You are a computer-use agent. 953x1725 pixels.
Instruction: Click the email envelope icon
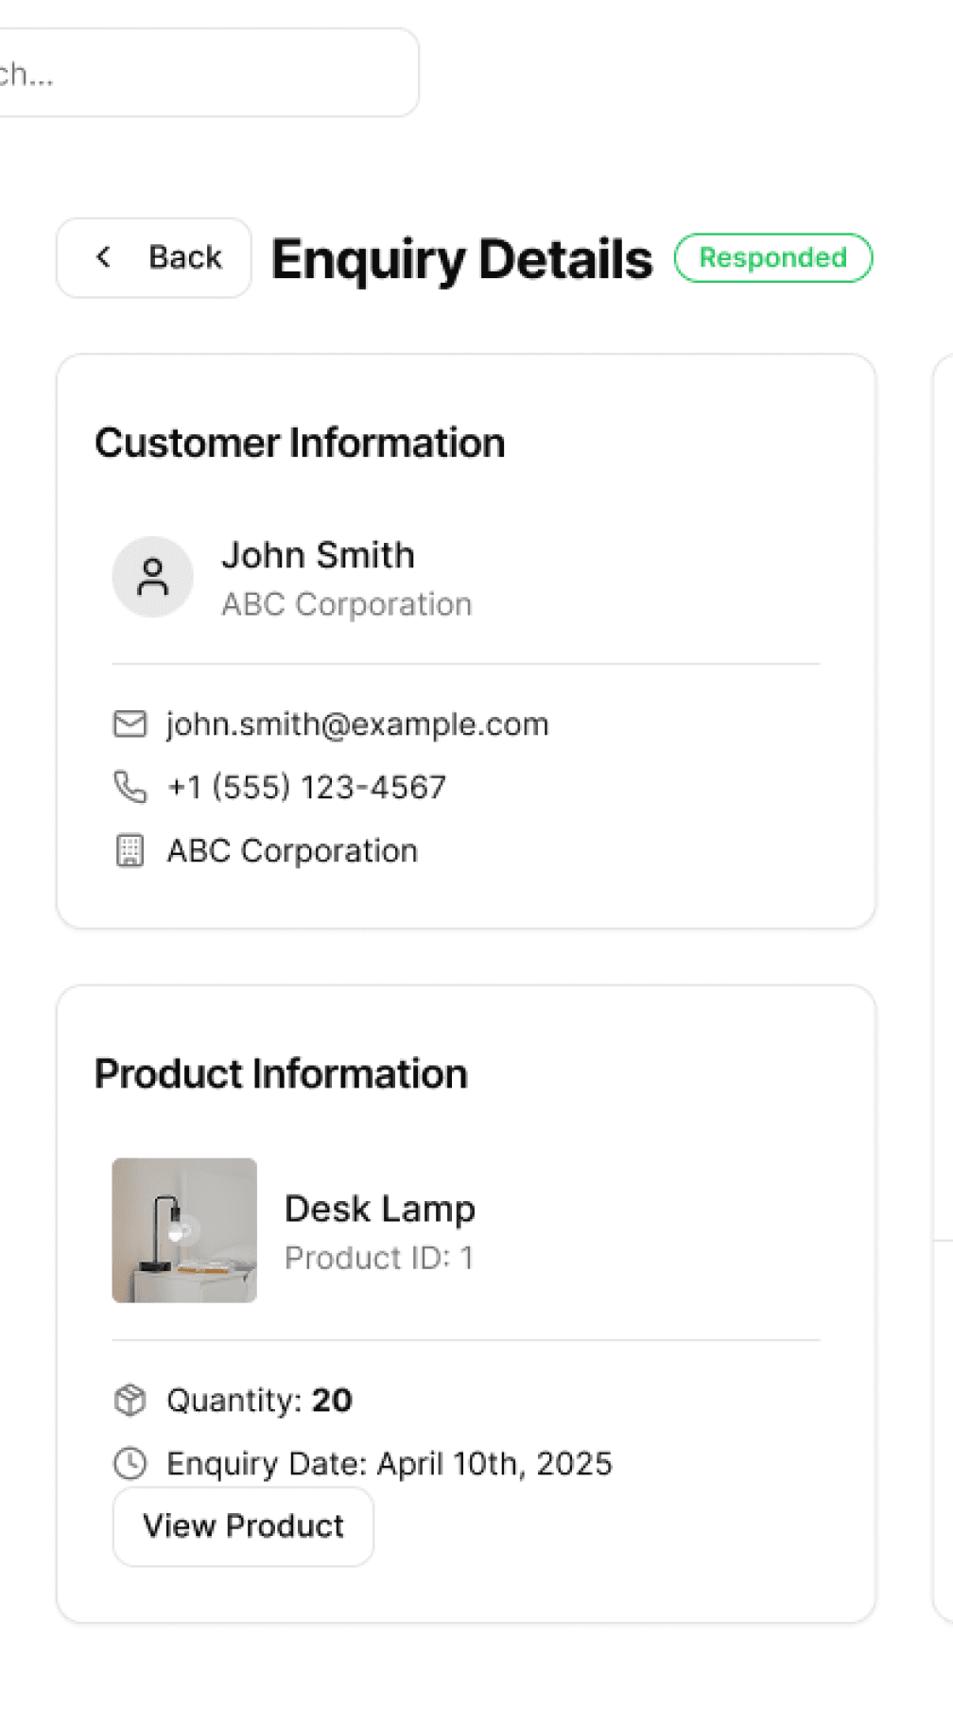(x=130, y=724)
